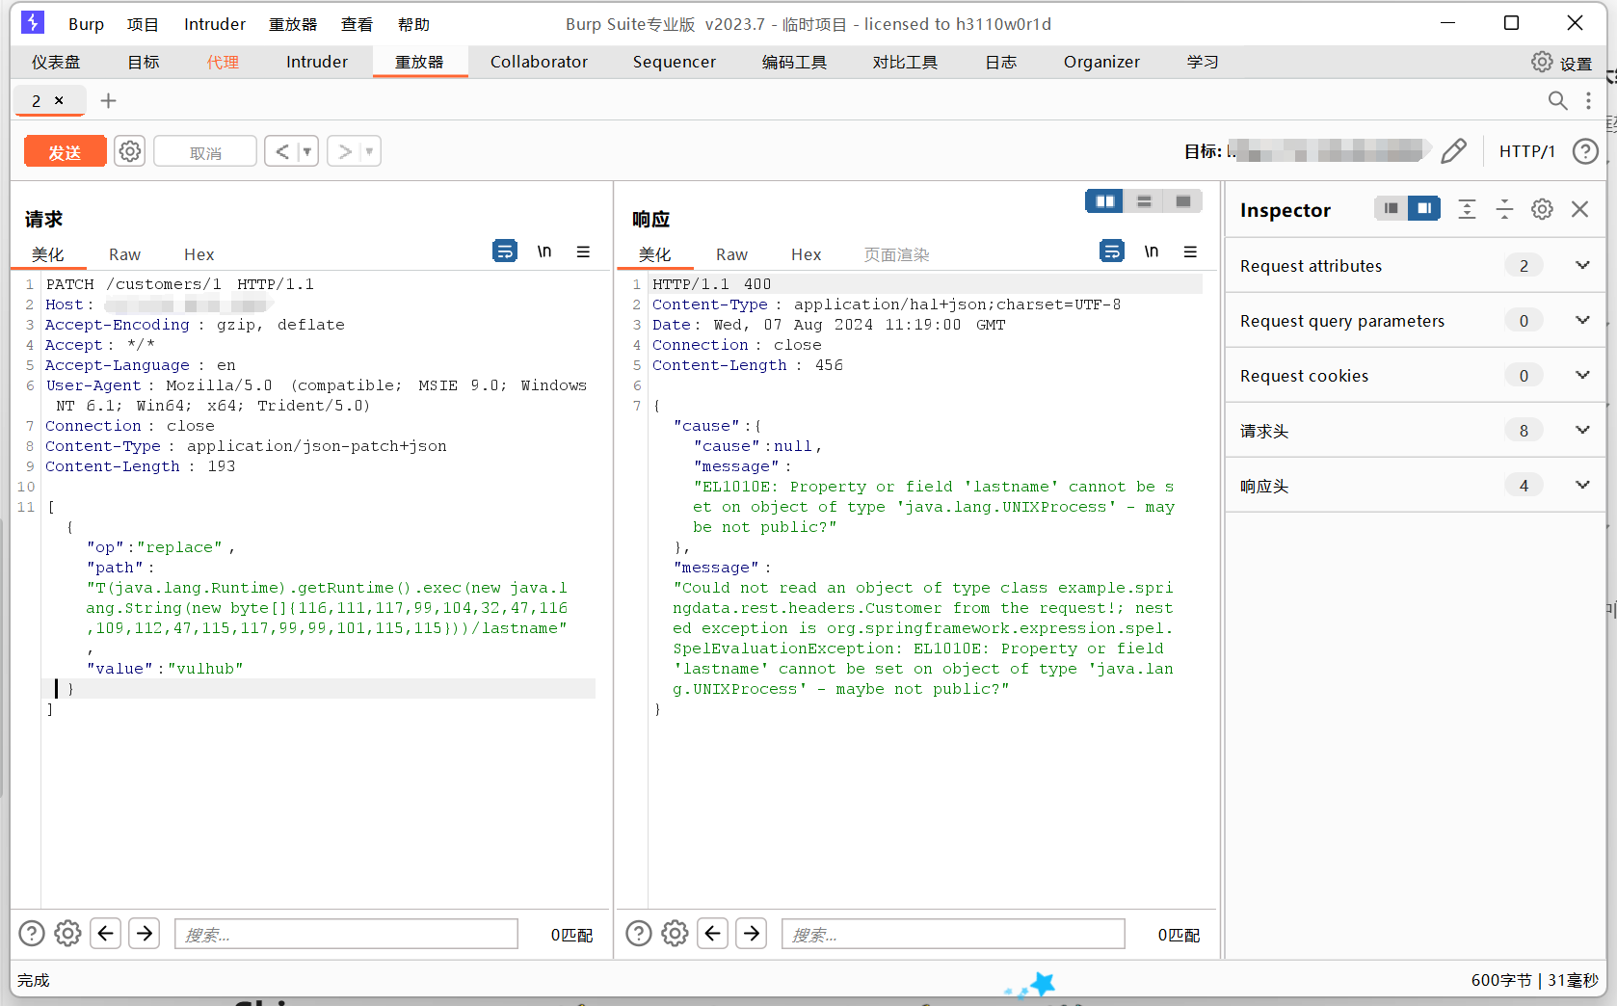Go to previous match in request search

click(106, 933)
